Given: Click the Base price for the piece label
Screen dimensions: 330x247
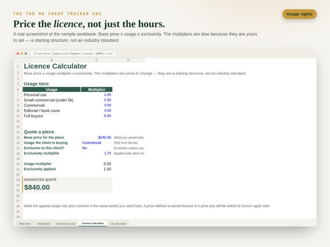Looking at the screenshot, I should point(44,137).
